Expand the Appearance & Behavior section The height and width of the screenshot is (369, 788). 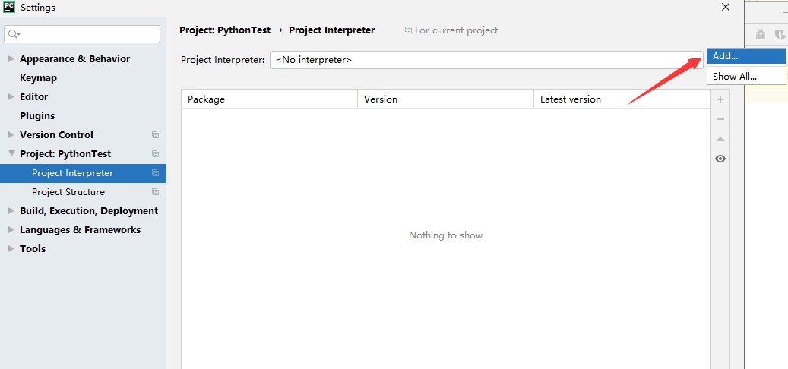[11, 59]
